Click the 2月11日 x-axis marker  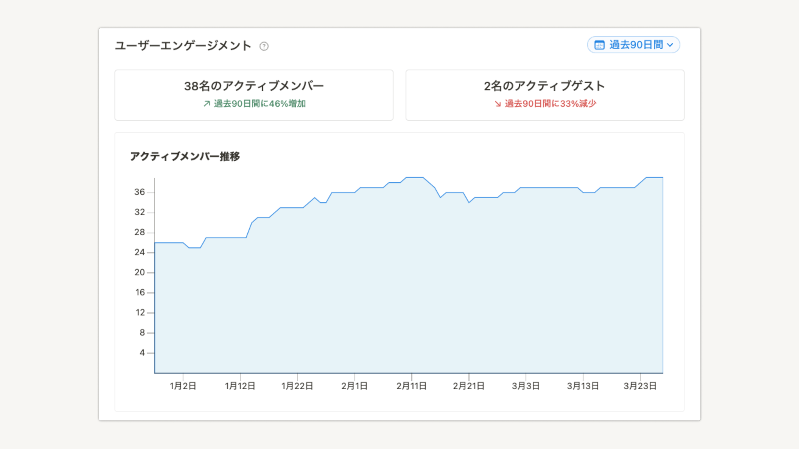click(411, 386)
